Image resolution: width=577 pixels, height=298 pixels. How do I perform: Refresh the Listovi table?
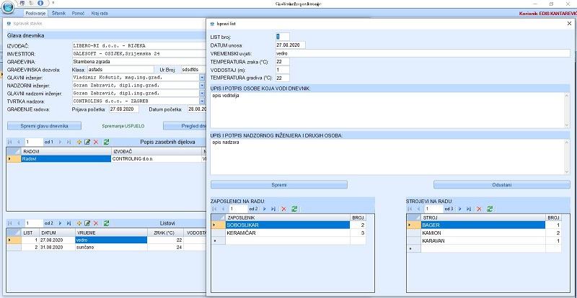(106, 223)
